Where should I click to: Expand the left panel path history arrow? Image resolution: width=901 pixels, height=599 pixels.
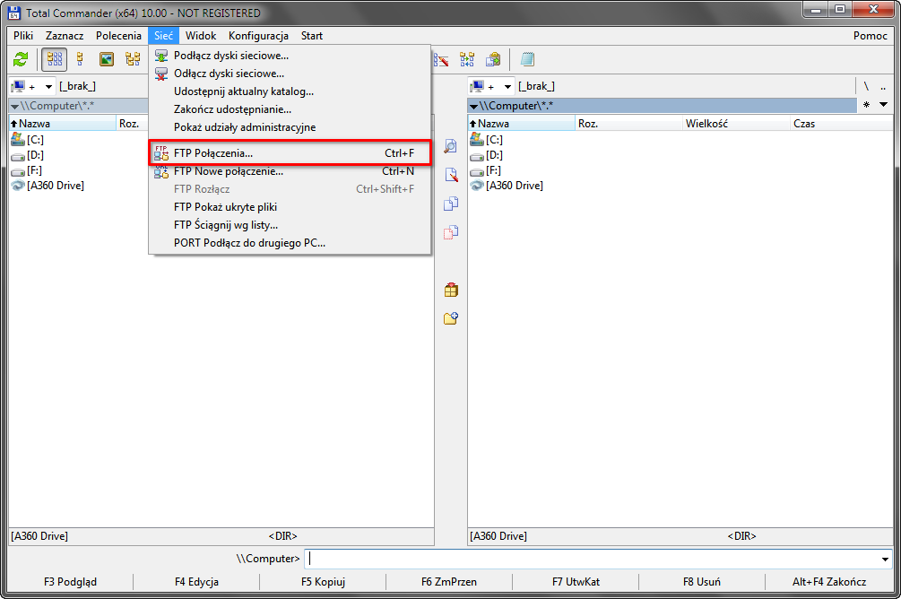tap(14, 107)
